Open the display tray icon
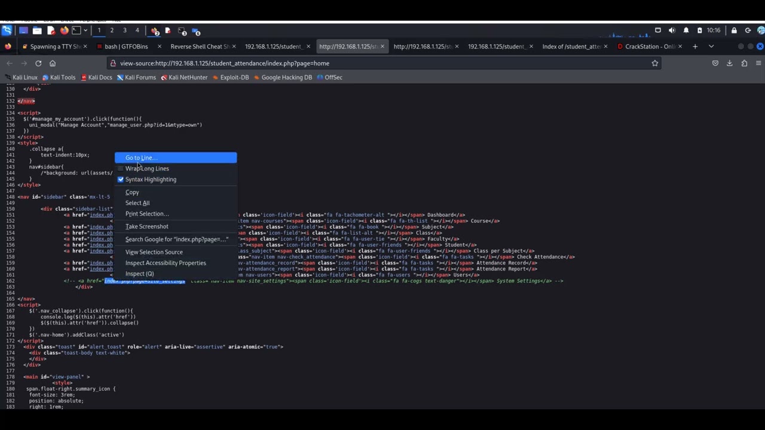Screen dimensions: 765x430 pyautogui.click(x=658, y=30)
